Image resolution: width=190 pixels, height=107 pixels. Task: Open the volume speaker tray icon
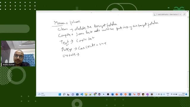pyautogui.click(x=174, y=94)
